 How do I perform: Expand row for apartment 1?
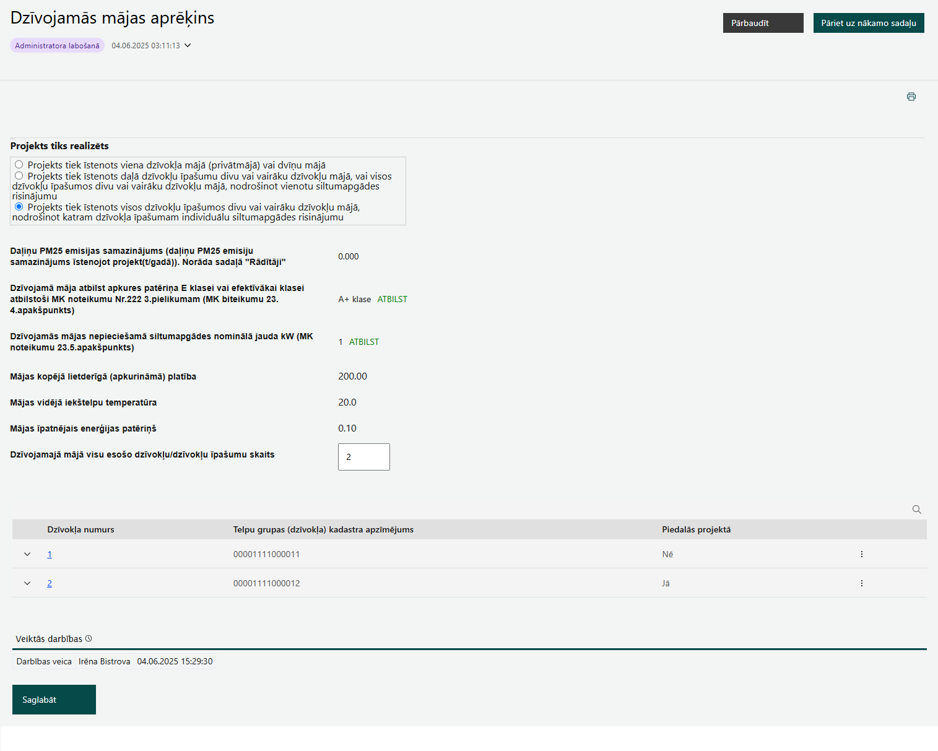27,554
